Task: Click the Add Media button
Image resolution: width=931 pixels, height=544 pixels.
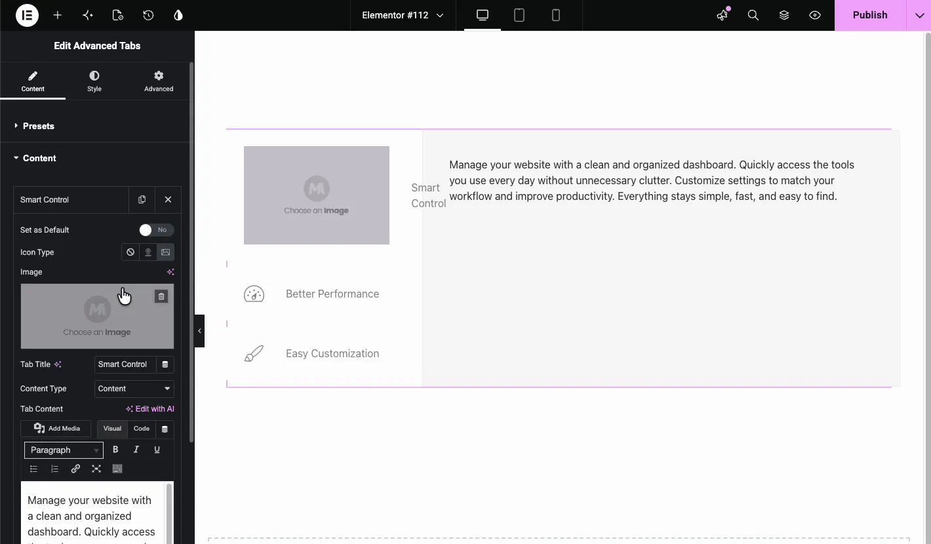Action: point(57,429)
